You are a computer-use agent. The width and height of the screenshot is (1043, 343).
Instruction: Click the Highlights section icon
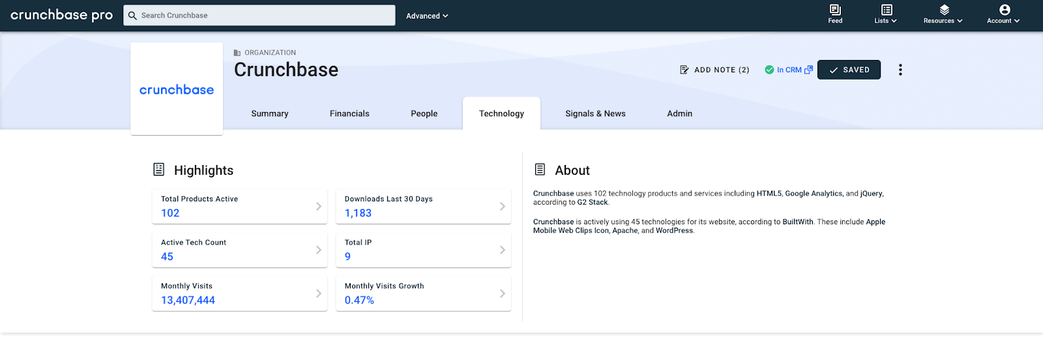158,170
